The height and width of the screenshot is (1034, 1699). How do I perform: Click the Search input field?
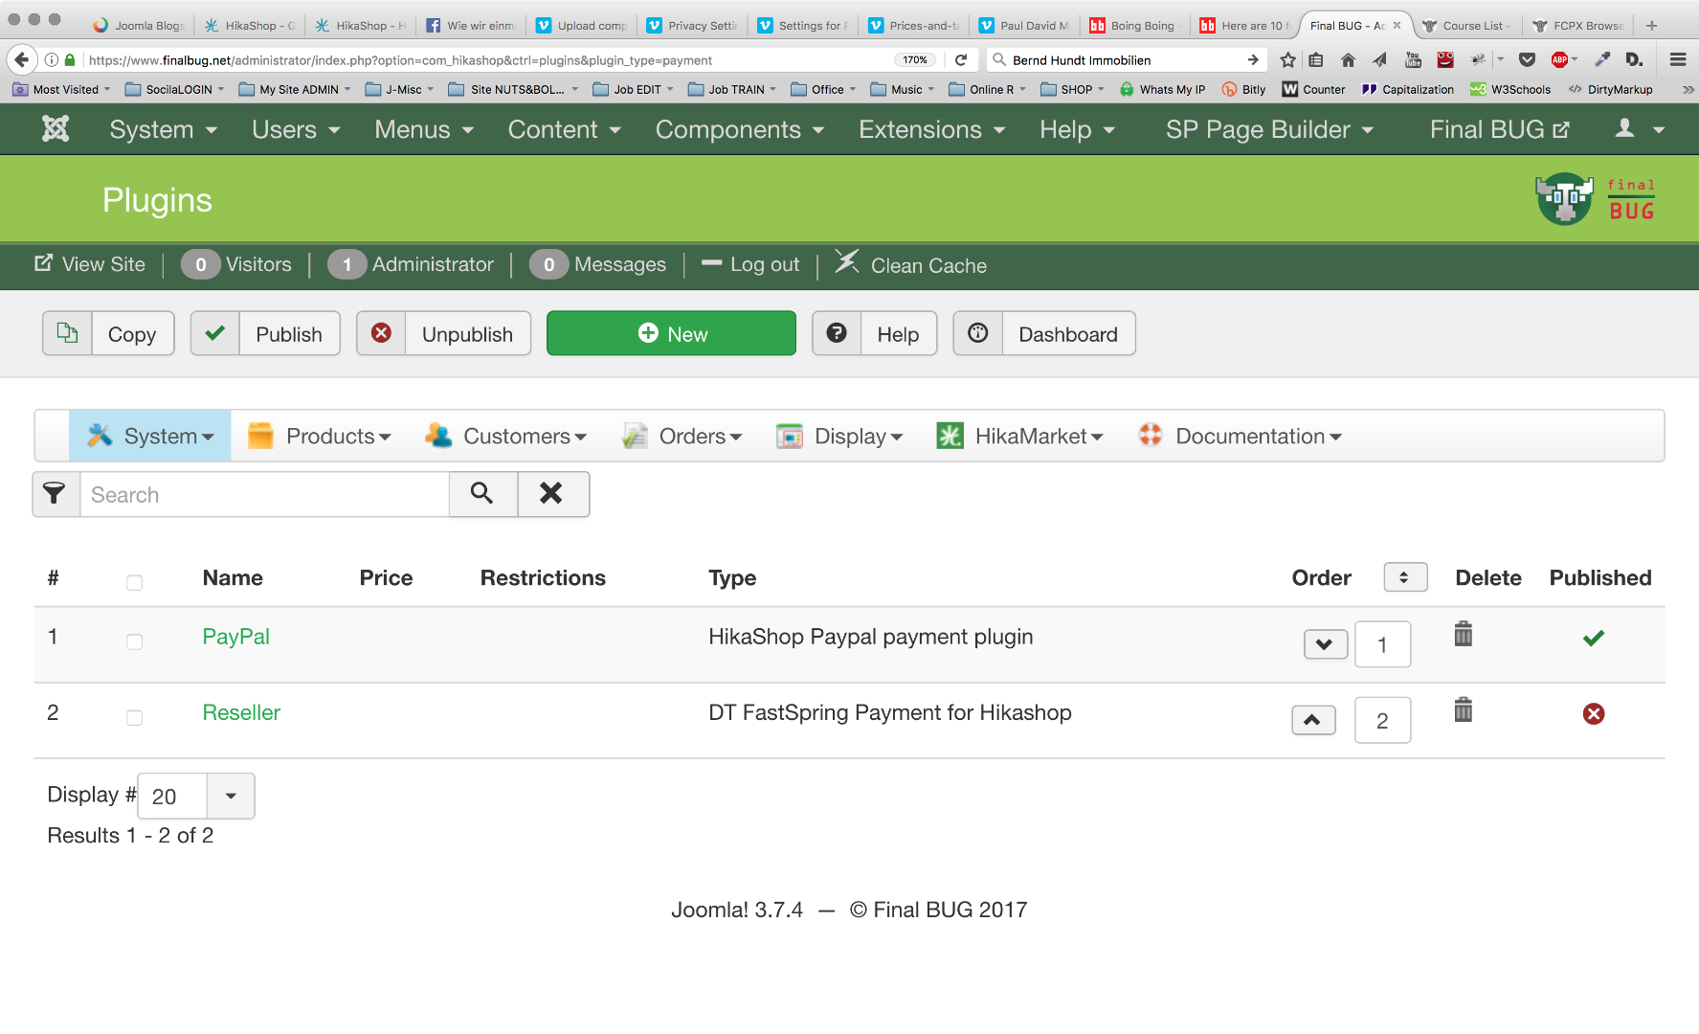pyautogui.click(x=265, y=494)
